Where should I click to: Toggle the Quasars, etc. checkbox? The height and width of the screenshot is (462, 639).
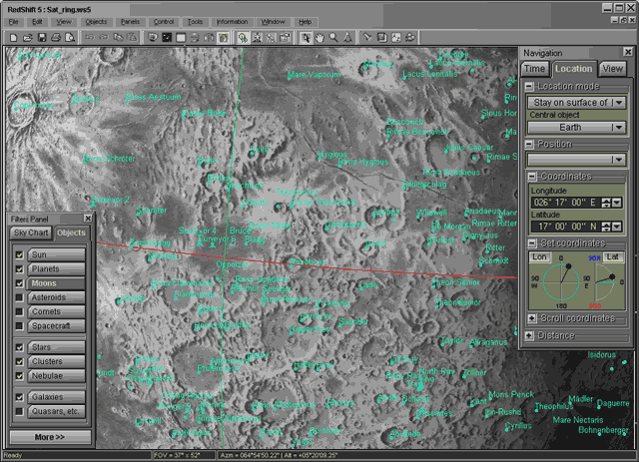(19, 410)
